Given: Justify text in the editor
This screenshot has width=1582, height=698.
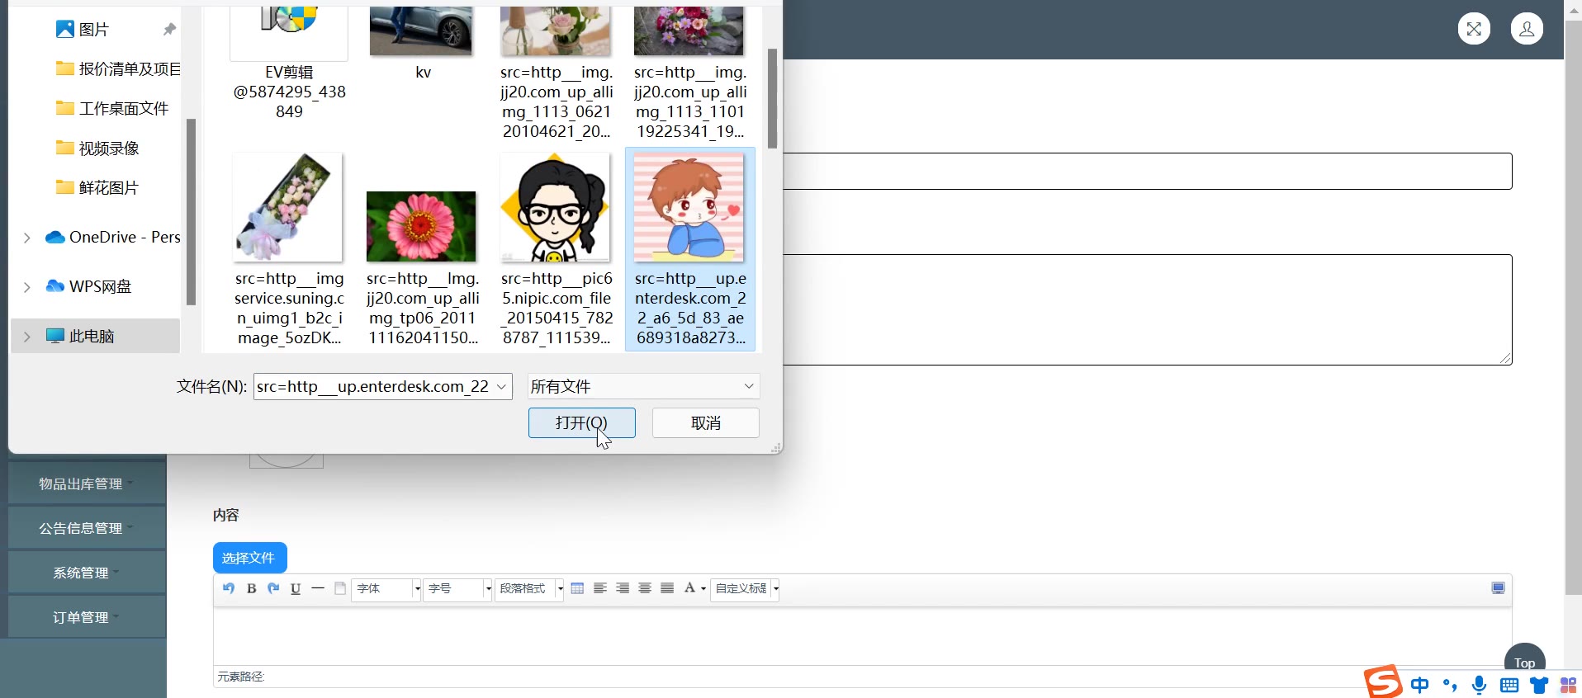Looking at the screenshot, I should 667,588.
